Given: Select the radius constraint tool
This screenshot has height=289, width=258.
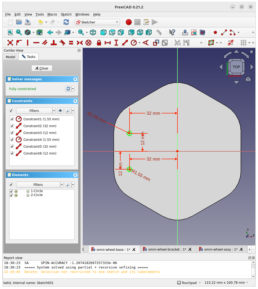Looking at the screenshot, I should pos(134,43).
